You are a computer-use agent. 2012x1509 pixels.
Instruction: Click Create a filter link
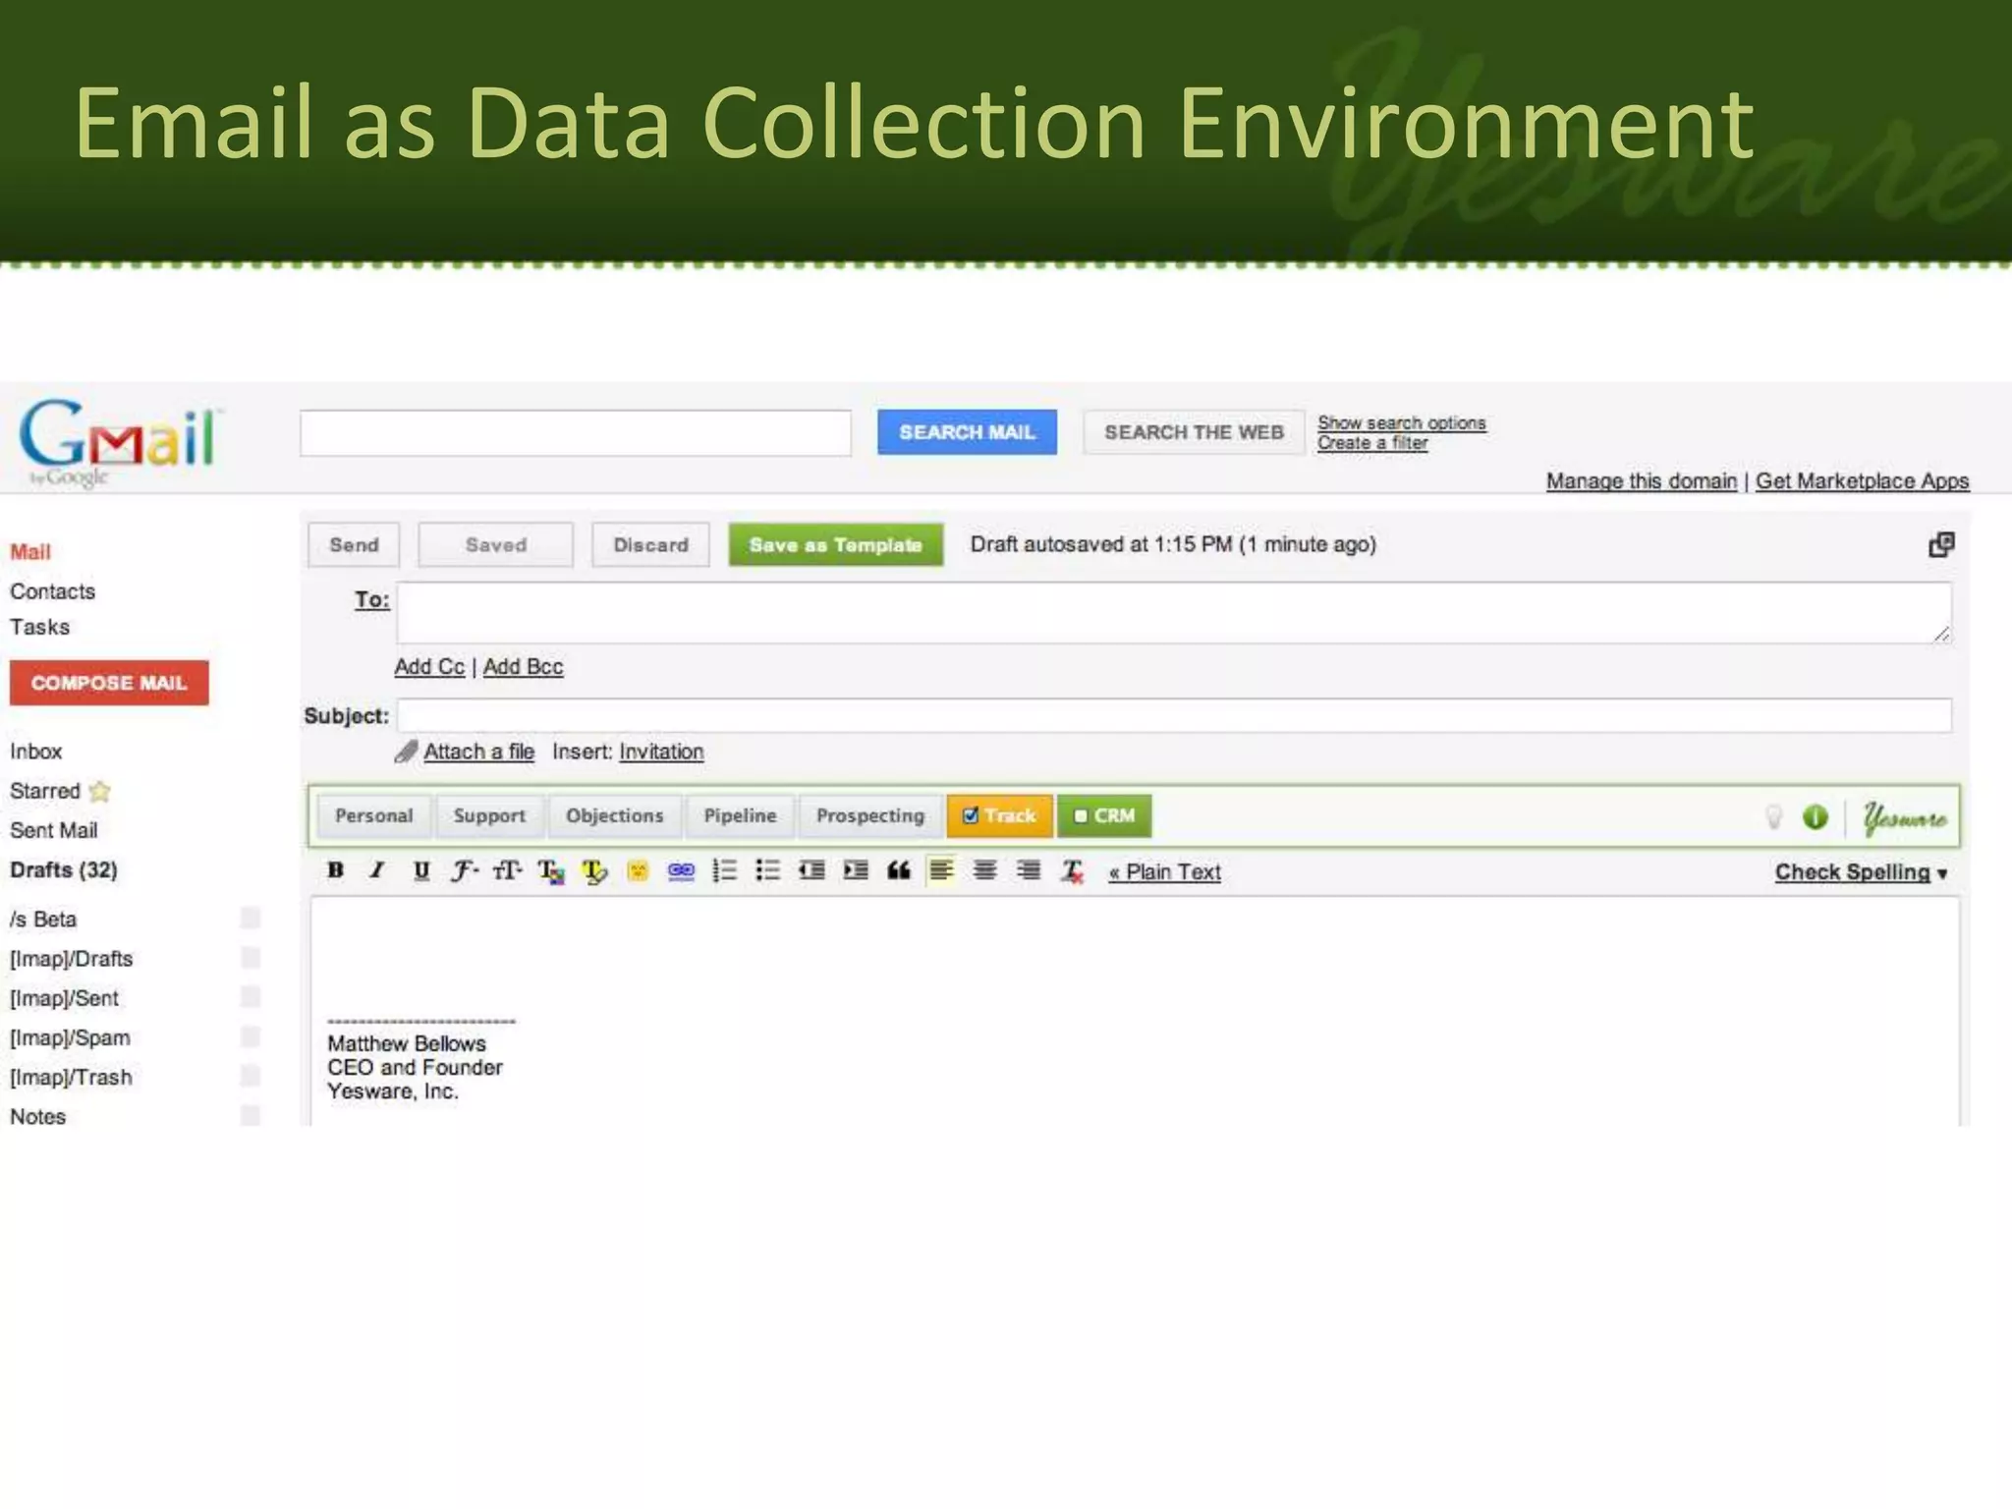coord(1372,443)
